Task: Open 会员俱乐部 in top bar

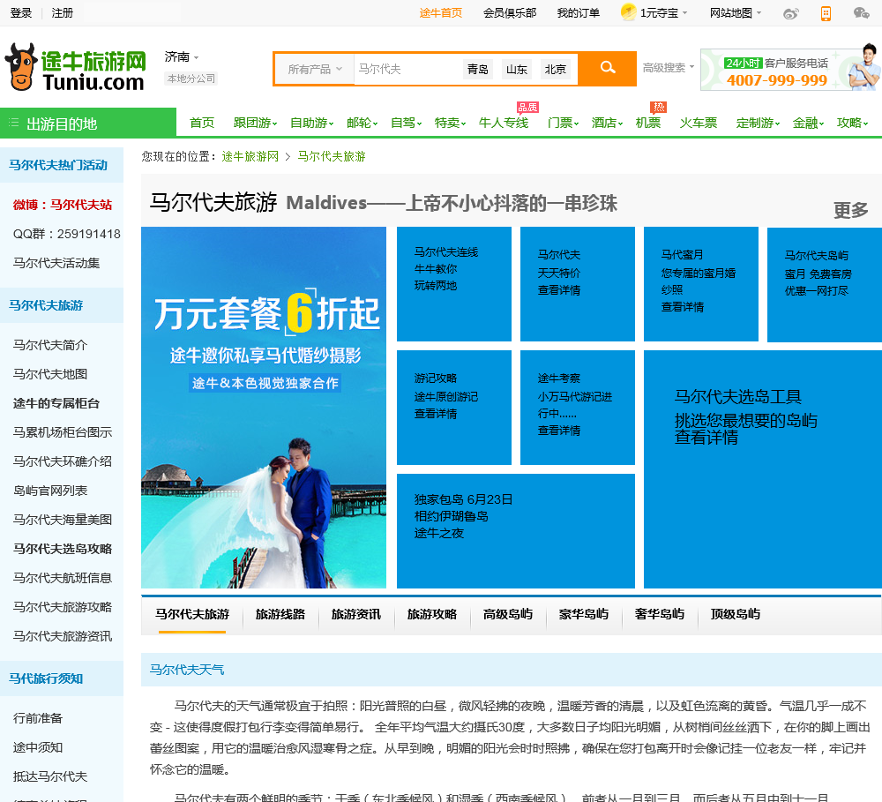Action: click(510, 13)
